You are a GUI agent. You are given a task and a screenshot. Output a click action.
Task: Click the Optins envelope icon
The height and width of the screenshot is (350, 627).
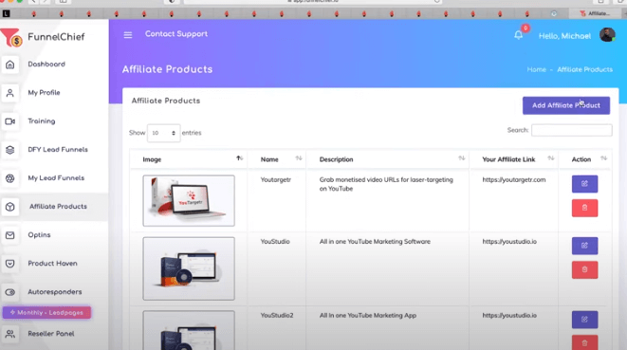pyautogui.click(x=10, y=235)
